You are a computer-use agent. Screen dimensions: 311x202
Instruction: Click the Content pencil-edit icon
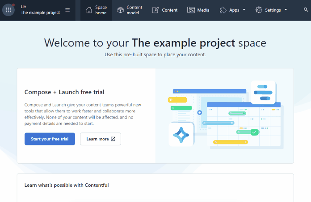[155, 10]
